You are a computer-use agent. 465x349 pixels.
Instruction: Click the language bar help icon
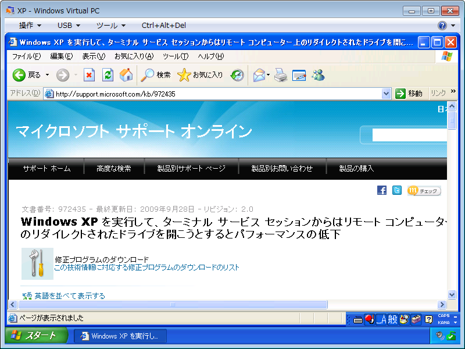(x=428, y=319)
